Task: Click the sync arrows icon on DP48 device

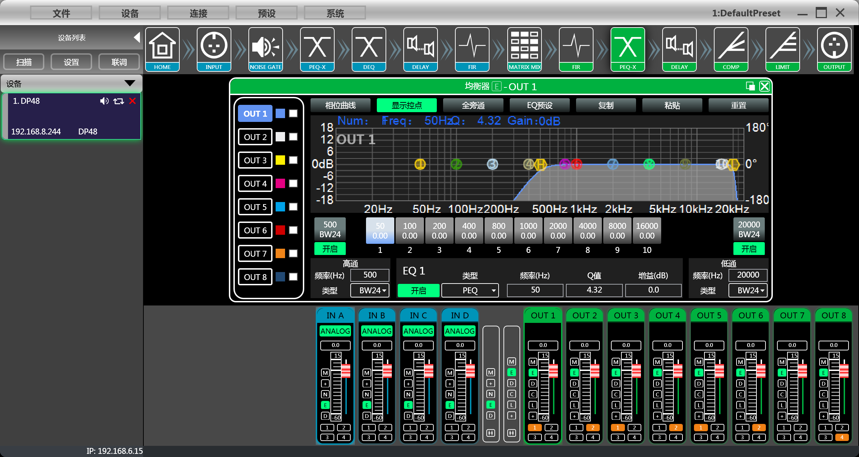Action: coord(119,101)
